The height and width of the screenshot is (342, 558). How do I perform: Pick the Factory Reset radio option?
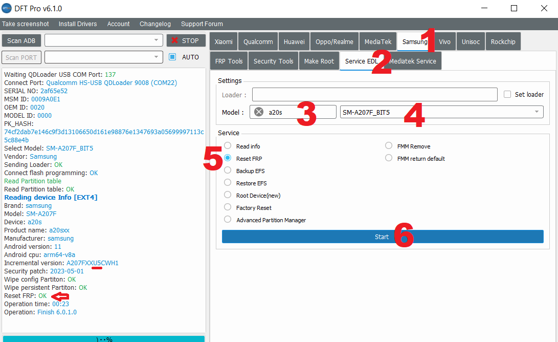pos(228,207)
